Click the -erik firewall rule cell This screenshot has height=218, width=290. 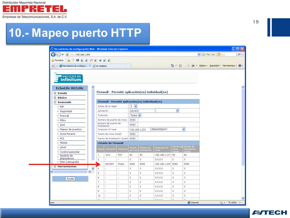110,155
